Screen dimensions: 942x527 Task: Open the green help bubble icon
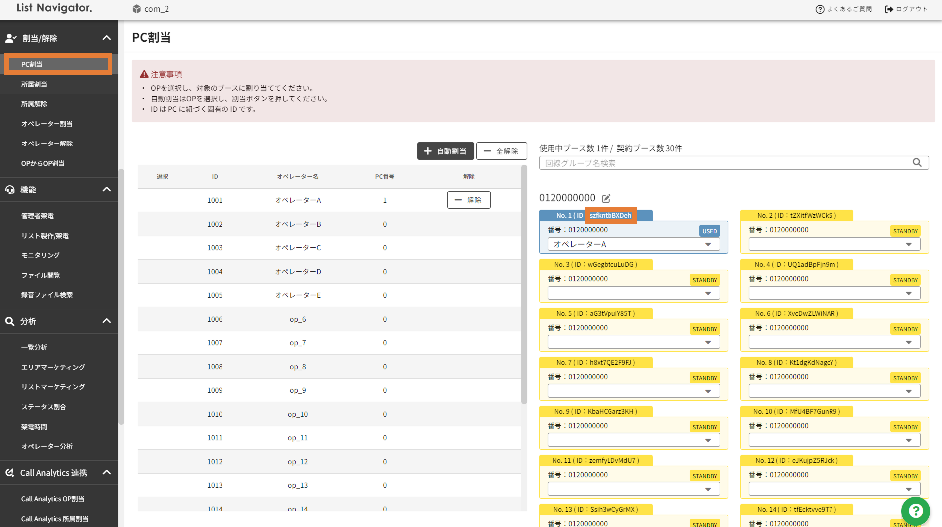pos(915,511)
